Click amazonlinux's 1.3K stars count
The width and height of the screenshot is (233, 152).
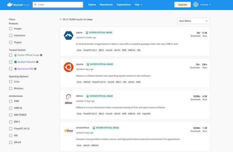(x=205, y=128)
